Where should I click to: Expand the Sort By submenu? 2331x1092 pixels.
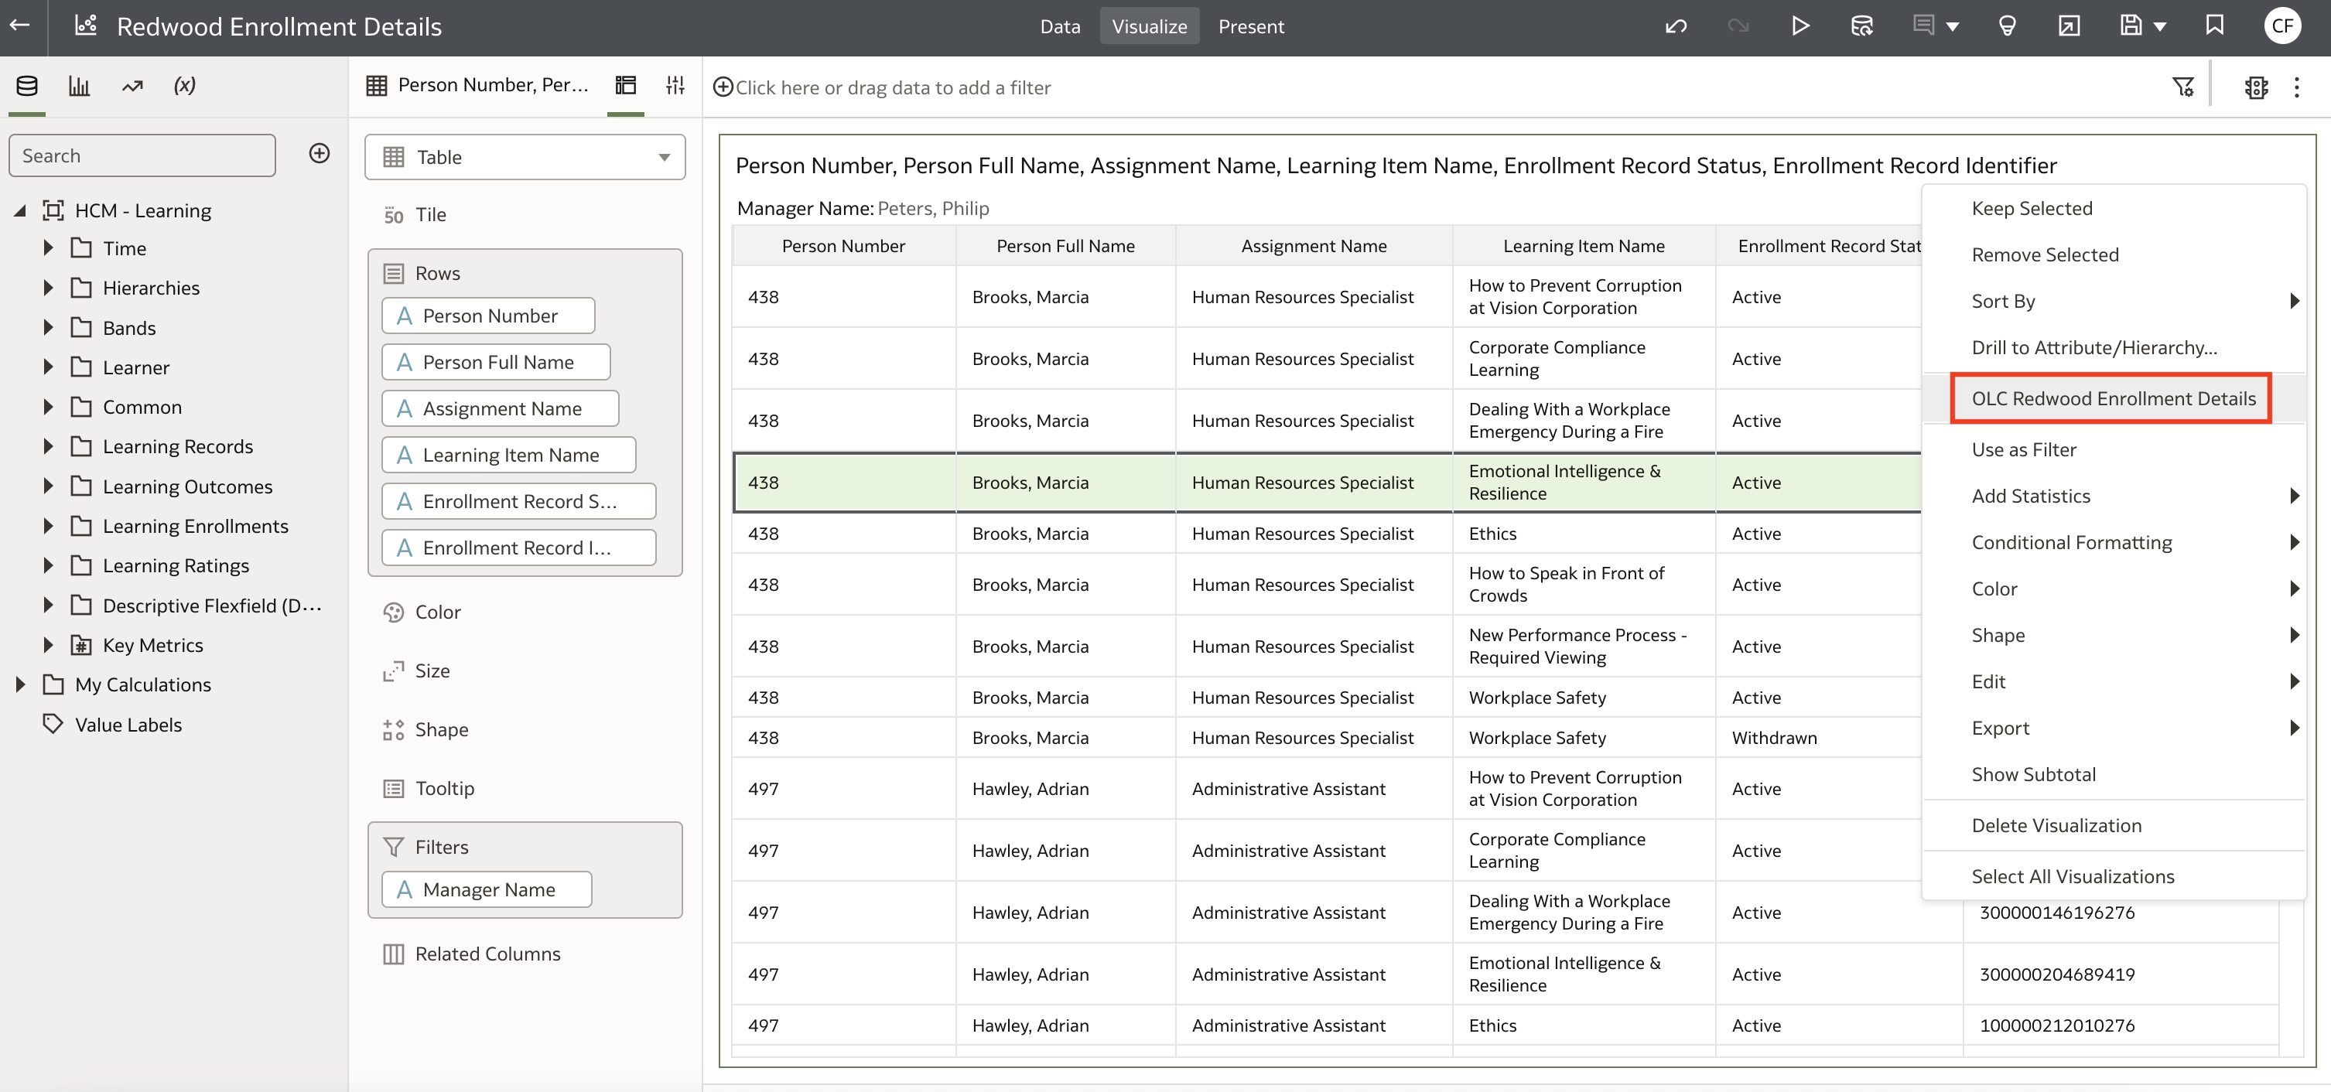coord(2004,302)
